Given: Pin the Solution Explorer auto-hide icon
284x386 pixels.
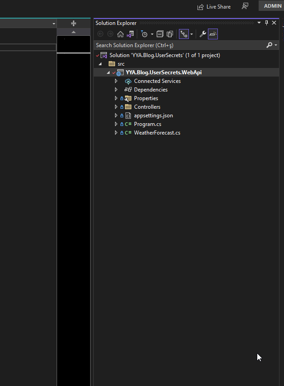Looking at the screenshot, I should click(x=266, y=23).
